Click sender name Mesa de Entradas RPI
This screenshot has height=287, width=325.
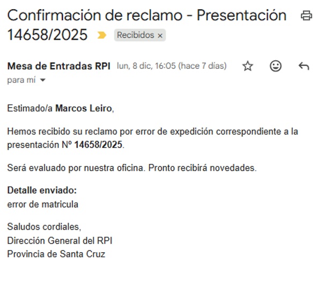tap(58, 66)
